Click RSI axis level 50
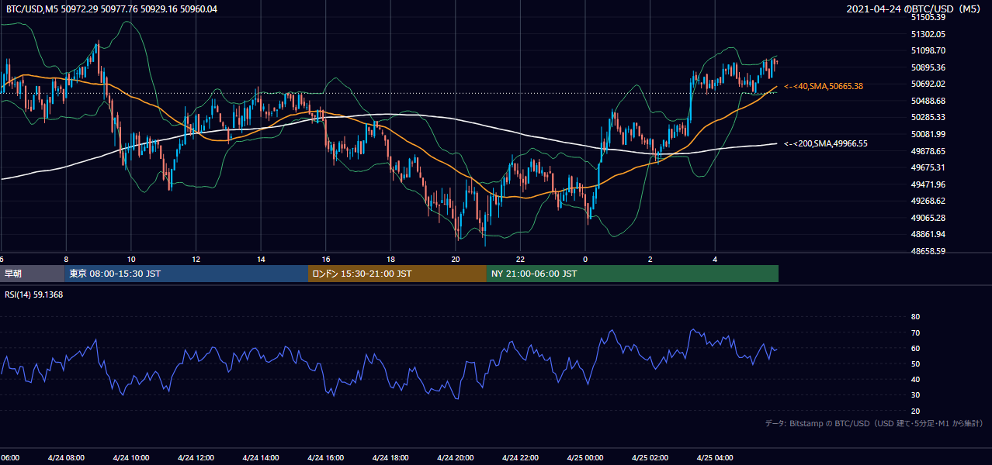992x465 pixels. (x=915, y=363)
